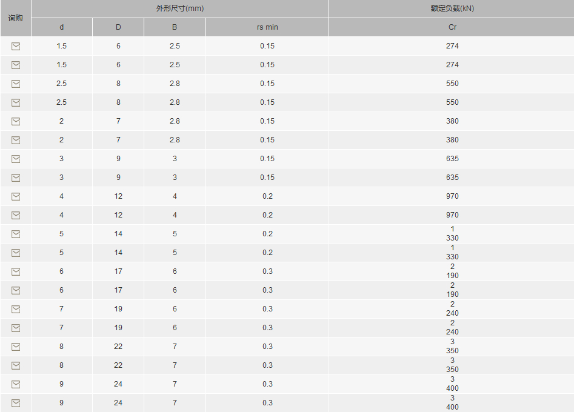This screenshot has width=574, height=412.
Task: Select the 外形尺寸(mm) header cell
Action: pos(180,8)
